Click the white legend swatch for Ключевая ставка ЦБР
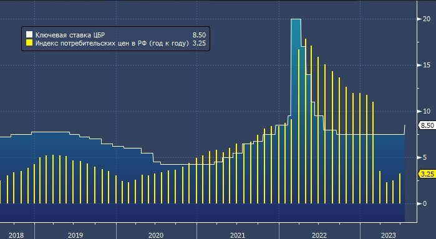This screenshot has height=239, width=436. (x=29, y=35)
